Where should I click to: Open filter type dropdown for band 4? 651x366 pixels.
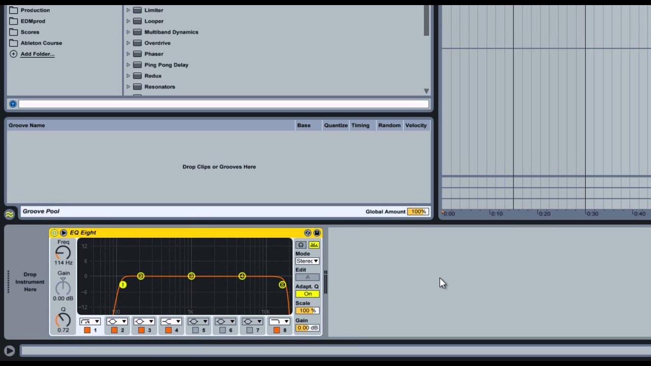coord(171,321)
